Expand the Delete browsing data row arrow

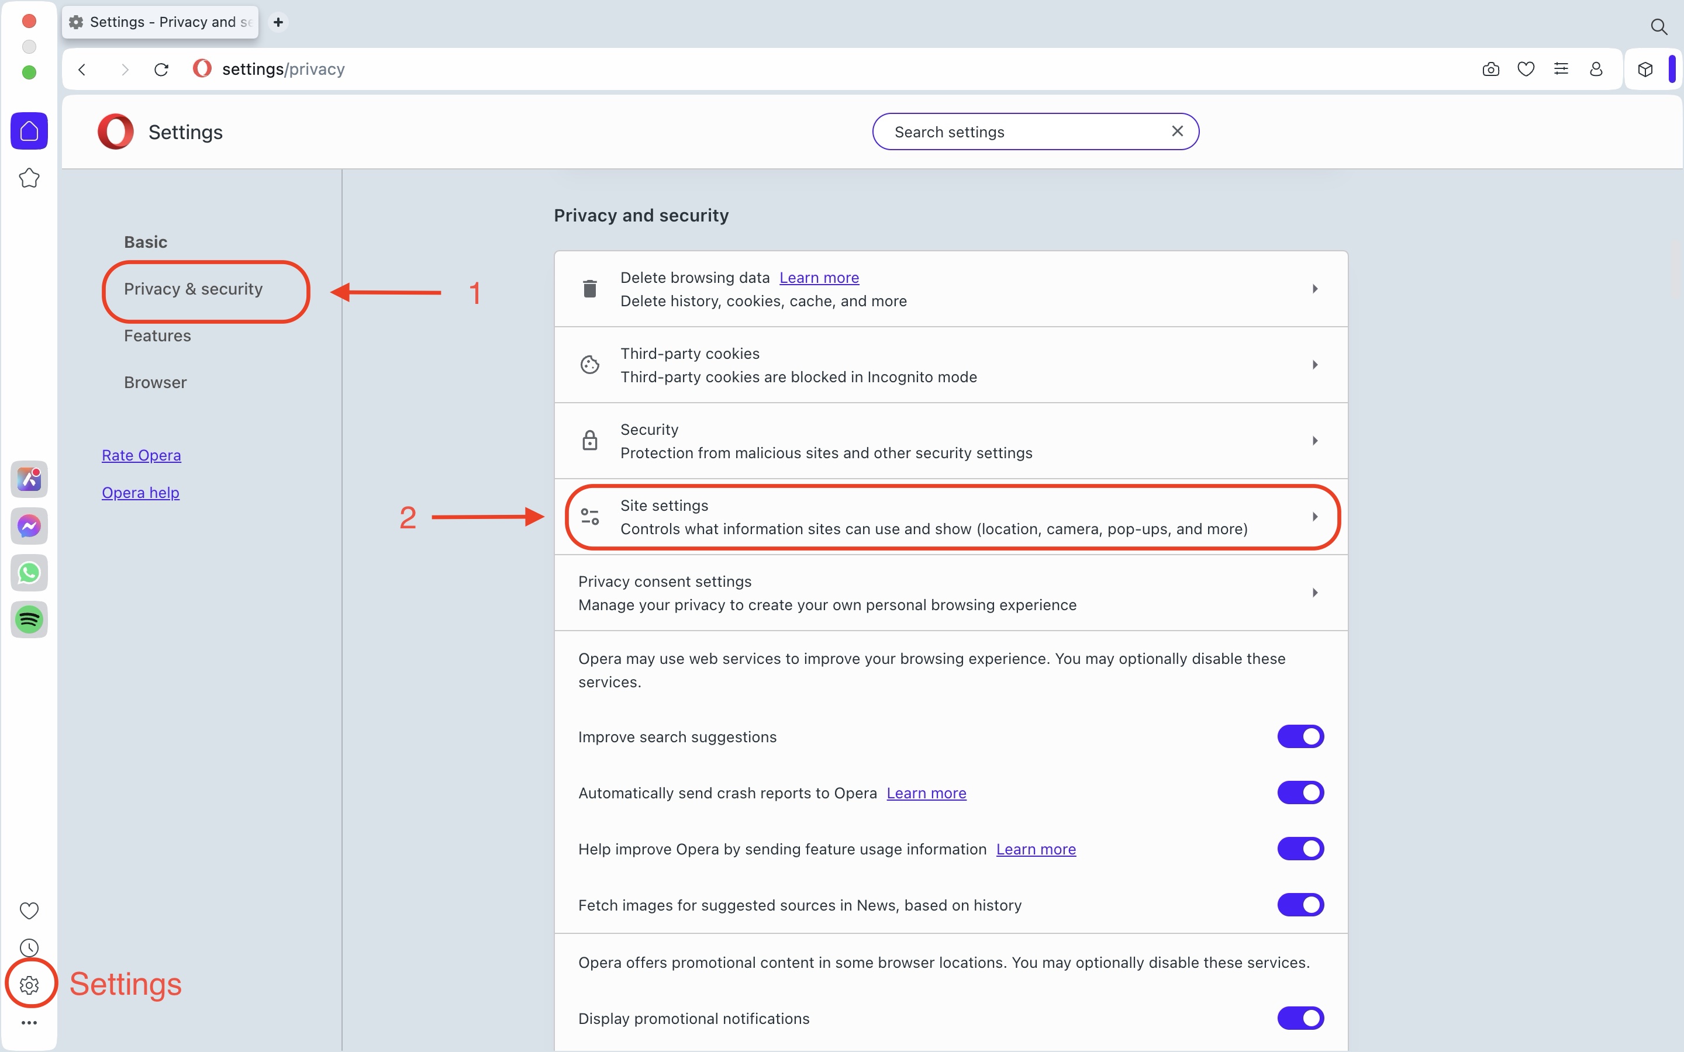(1314, 289)
